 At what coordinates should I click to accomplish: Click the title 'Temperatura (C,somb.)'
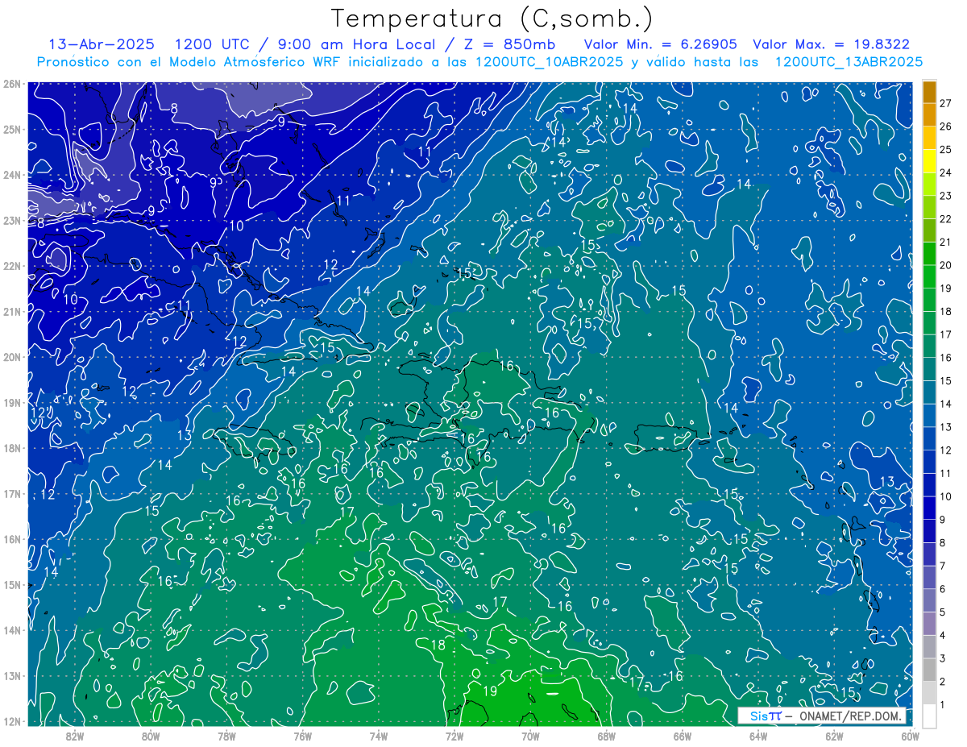(492, 19)
